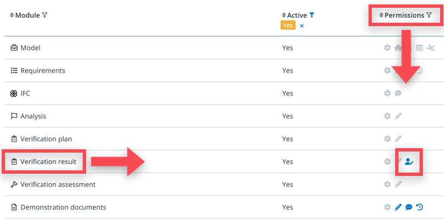Click the table icon in the Model row
This screenshot has height=222, width=444.
pos(420,48)
